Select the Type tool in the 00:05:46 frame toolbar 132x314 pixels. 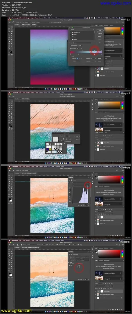pos(9,118)
